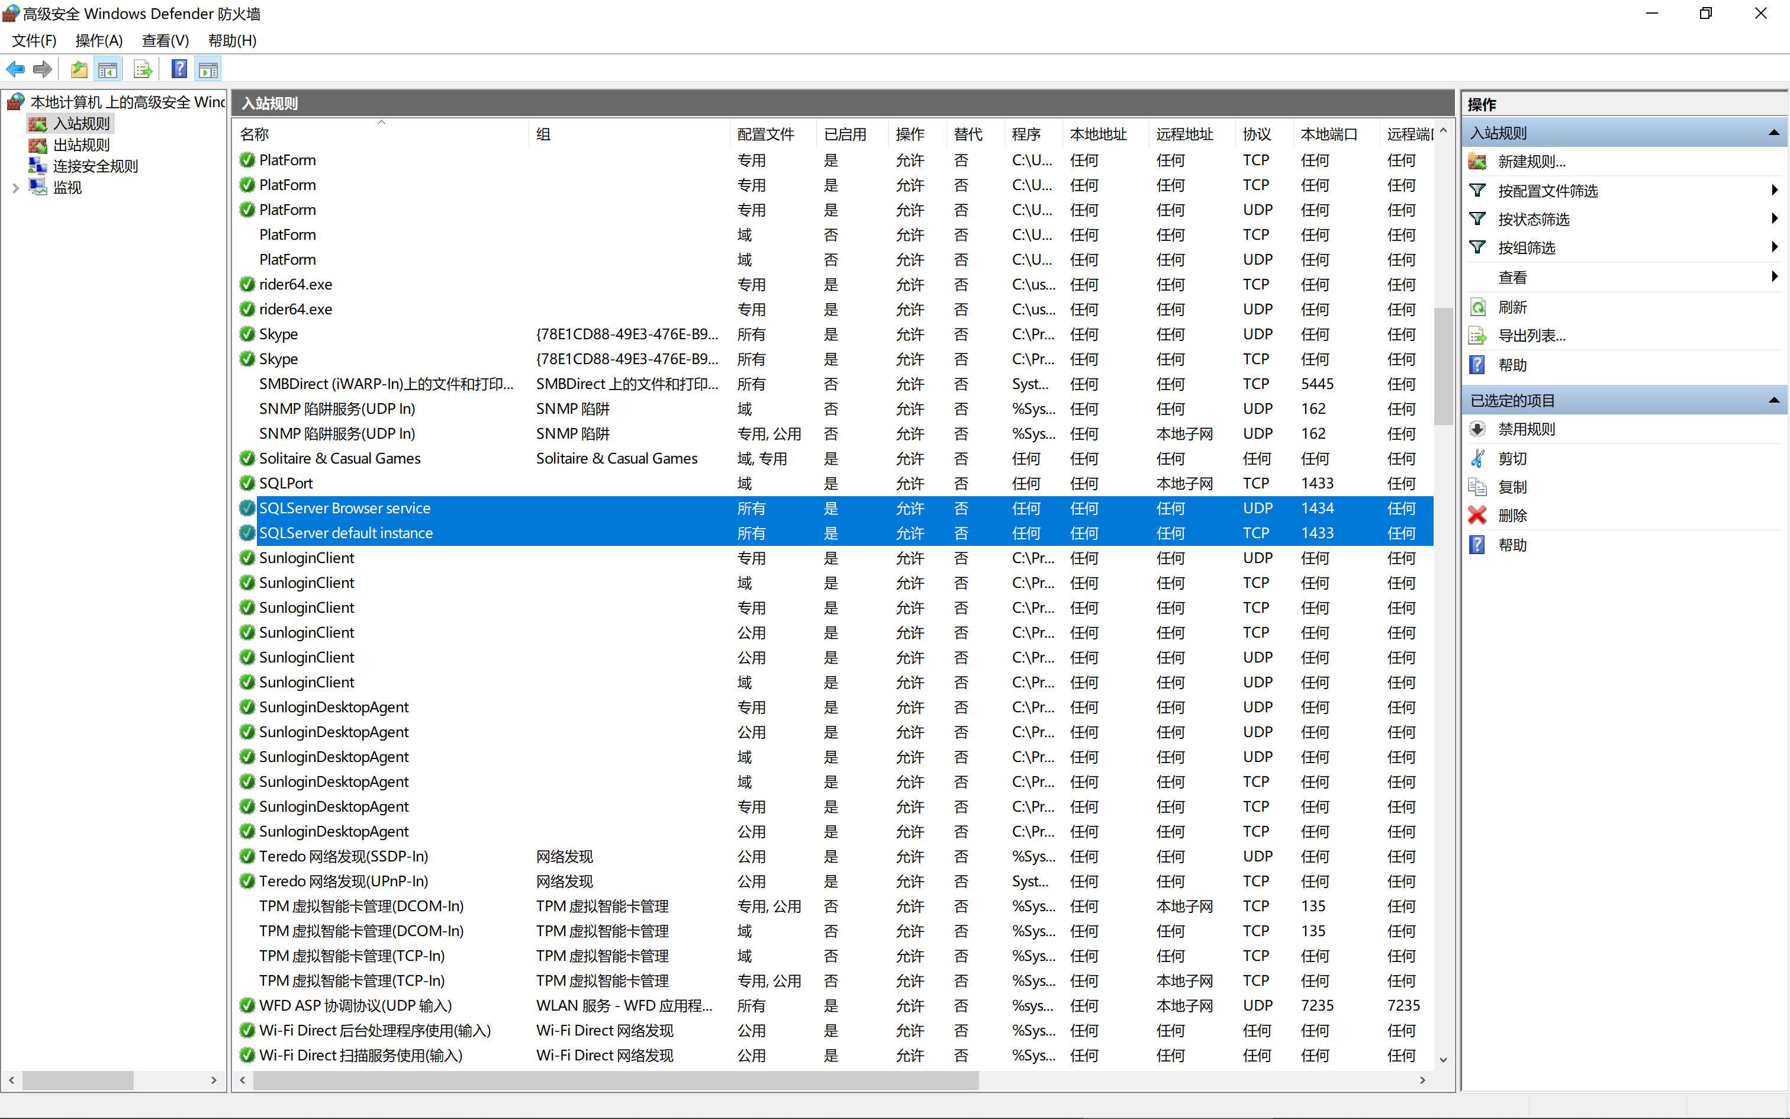
Task: Click the rule list's horizontal scrollbar thumb
Action: 616,1081
